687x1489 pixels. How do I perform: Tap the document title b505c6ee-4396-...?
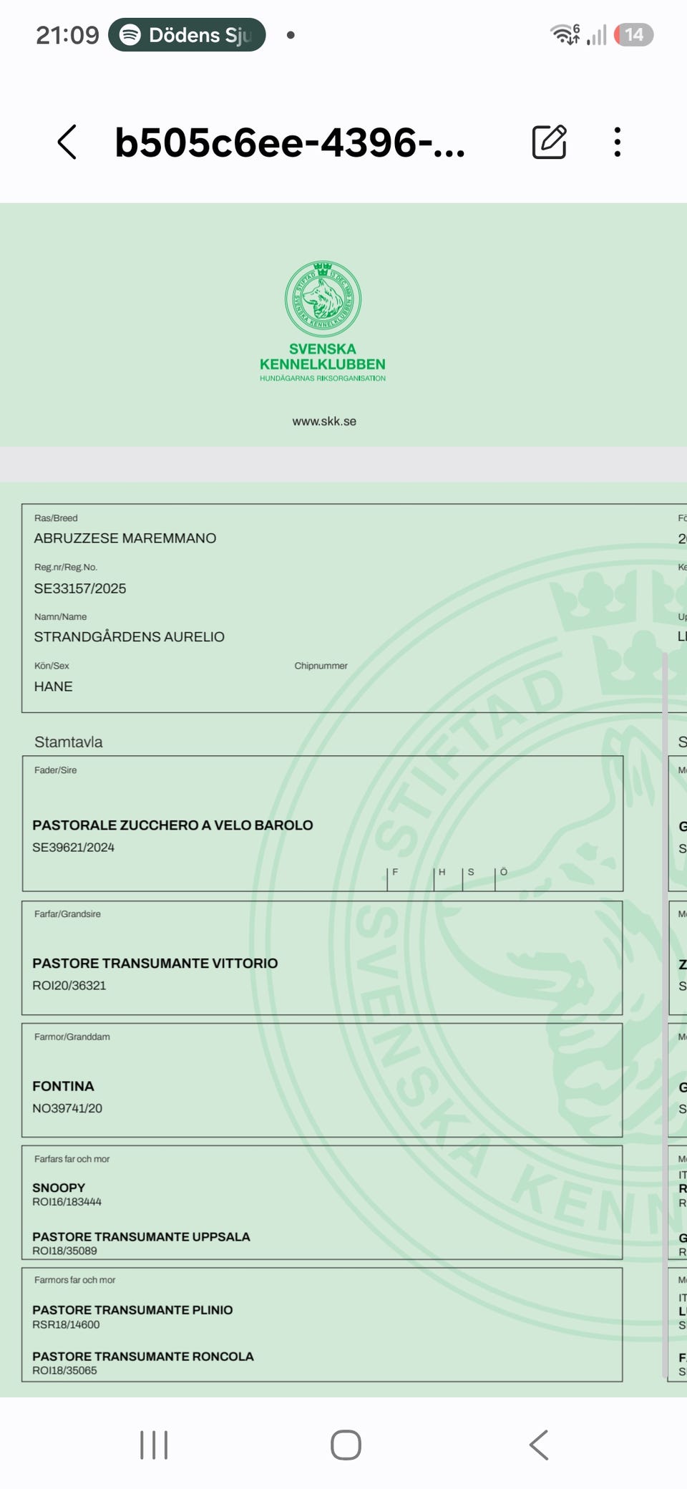click(x=290, y=142)
